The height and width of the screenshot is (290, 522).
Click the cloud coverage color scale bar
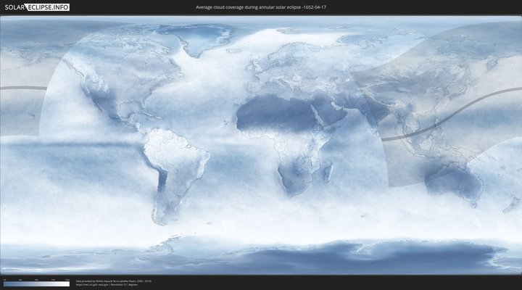36,283
